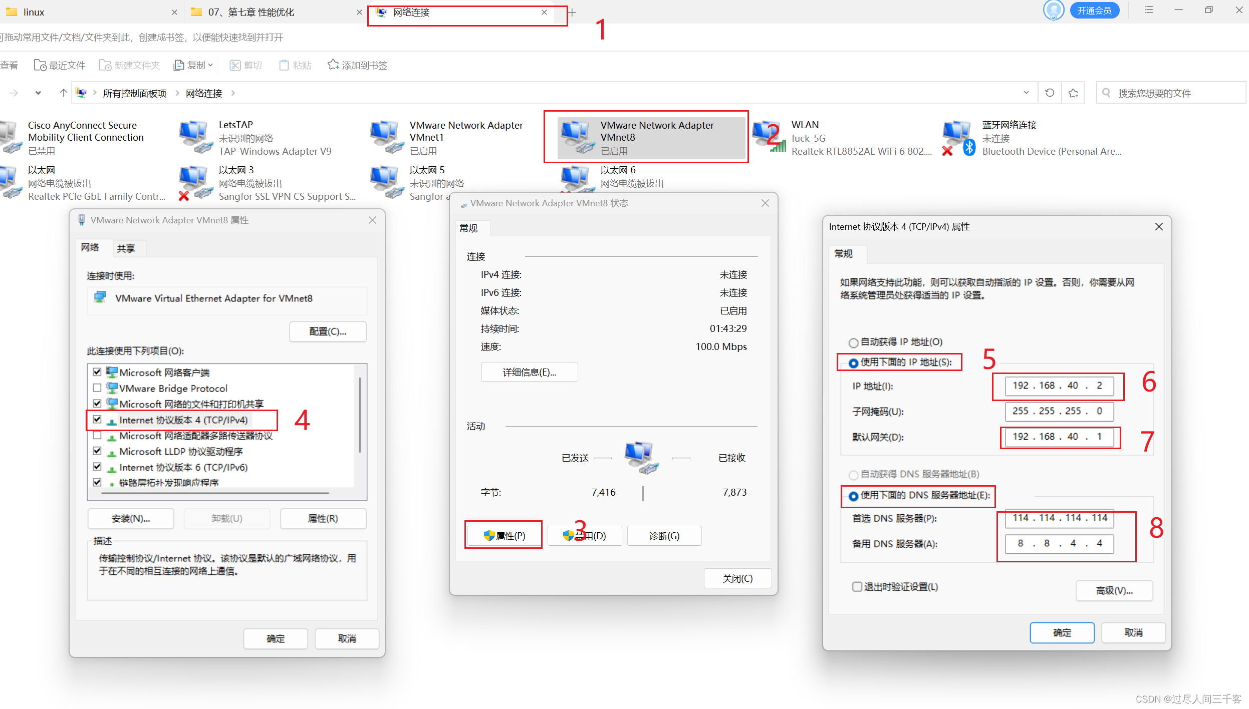Viewport: 1249px width, 709px height.
Task: Click 开通会员 button
Action: tap(1095, 11)
